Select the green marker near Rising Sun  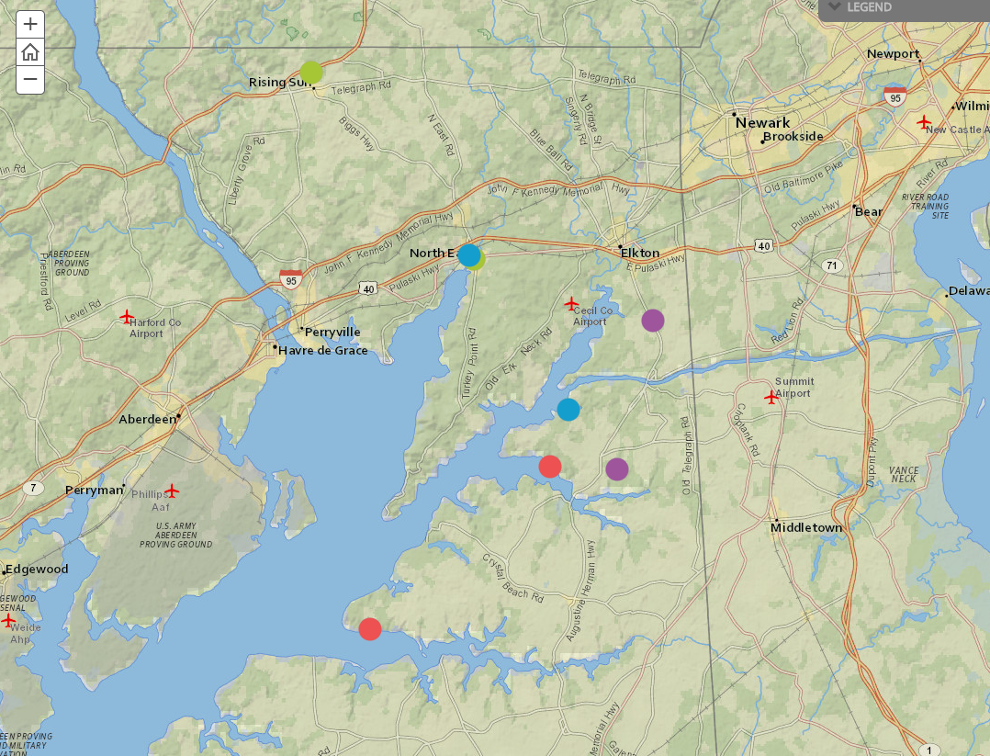(x=309, y=73)
